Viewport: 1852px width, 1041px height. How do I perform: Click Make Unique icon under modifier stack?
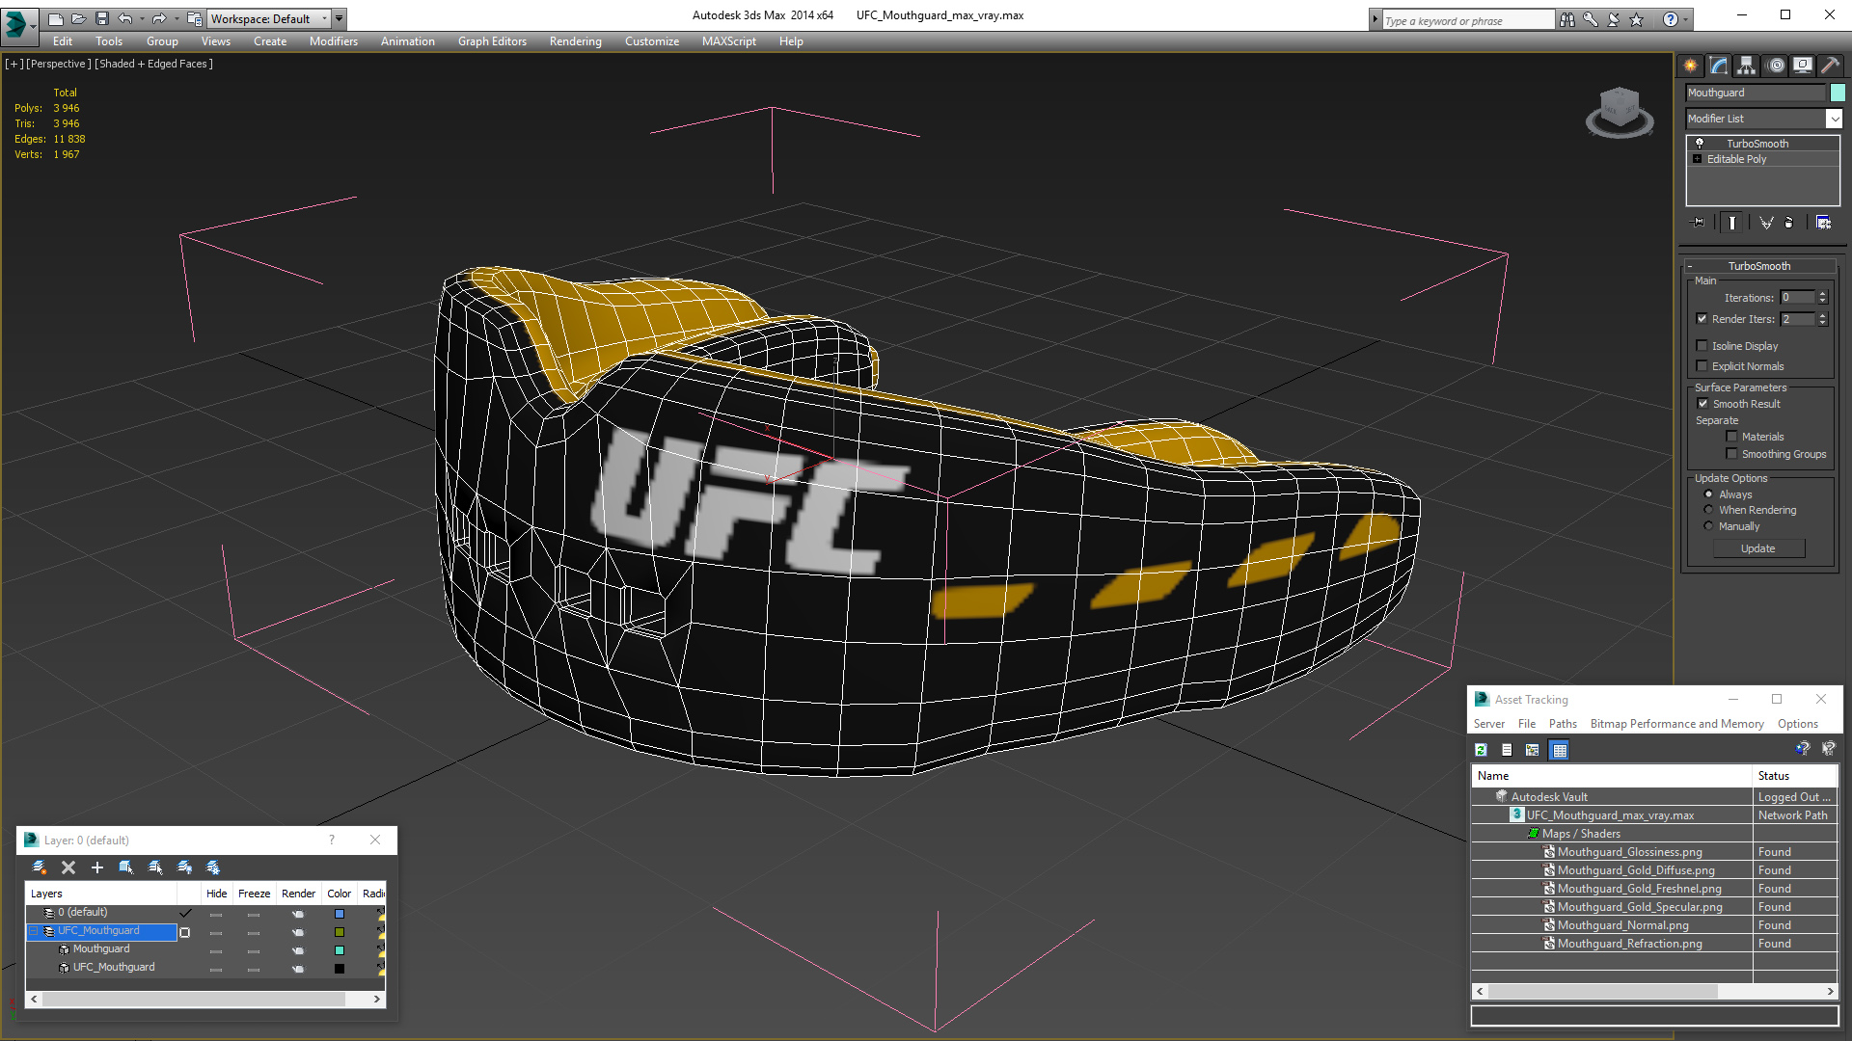tap(1766, 223)
